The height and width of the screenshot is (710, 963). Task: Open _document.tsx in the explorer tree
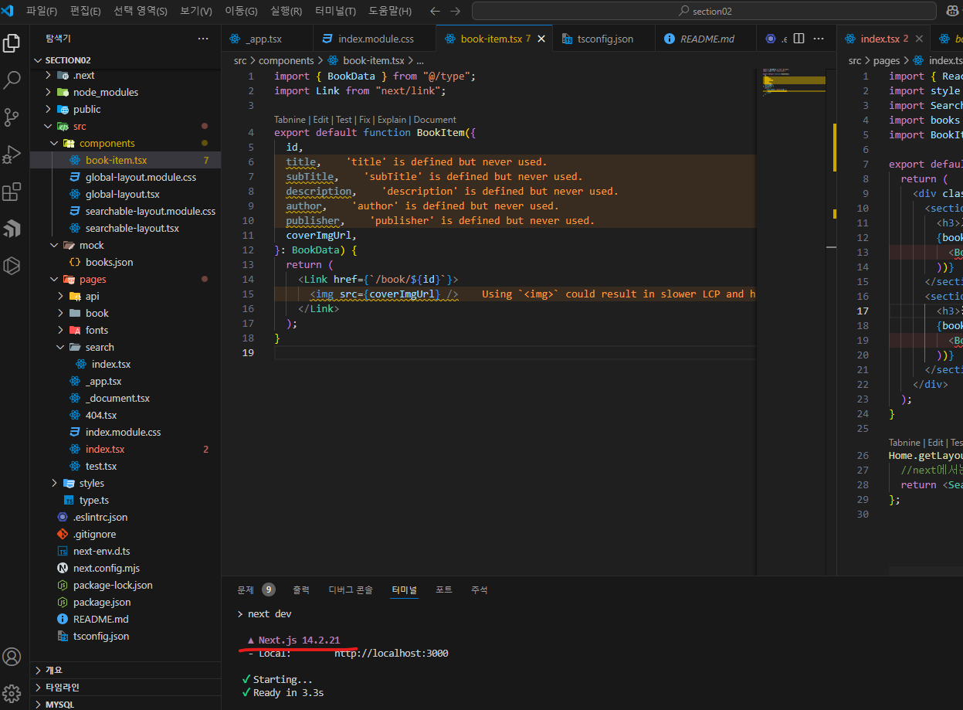pyautogui.click(x=117, y=398)
